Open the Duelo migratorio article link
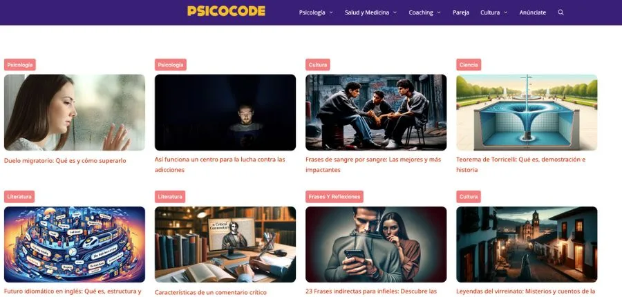 tap(65, 161)
